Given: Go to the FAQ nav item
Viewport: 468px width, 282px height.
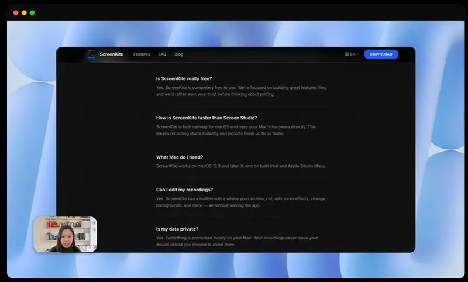Looking at the screenshot, I should (x=162, y=54).
